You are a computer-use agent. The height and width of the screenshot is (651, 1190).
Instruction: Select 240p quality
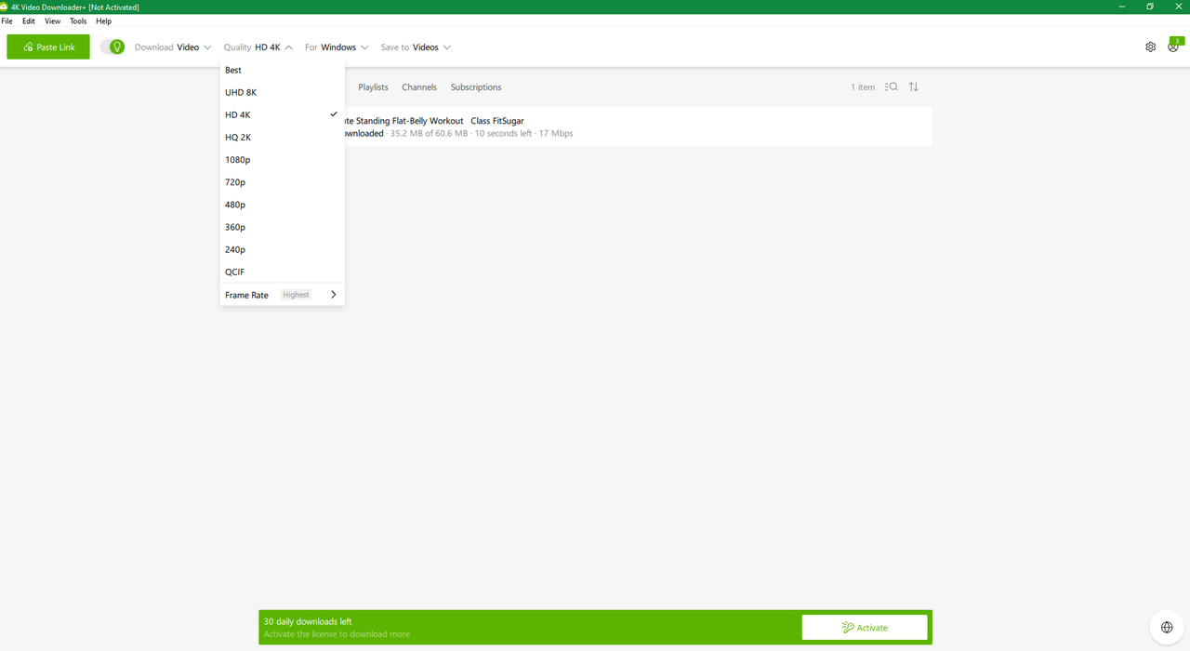[283, 249]
